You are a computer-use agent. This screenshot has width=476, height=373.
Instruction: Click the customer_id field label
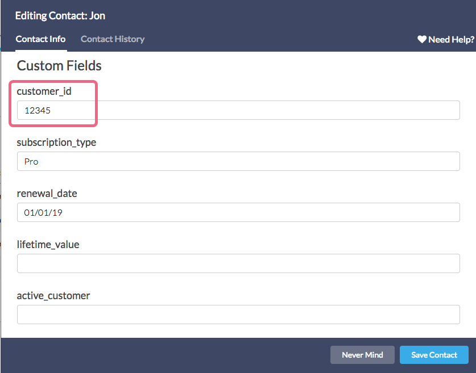pos(44,91)
